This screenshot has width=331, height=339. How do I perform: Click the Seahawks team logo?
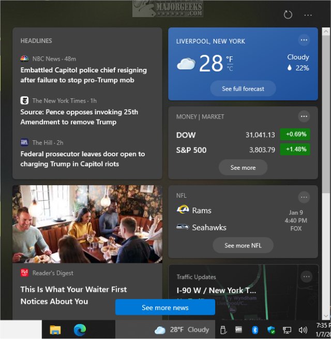183,227
